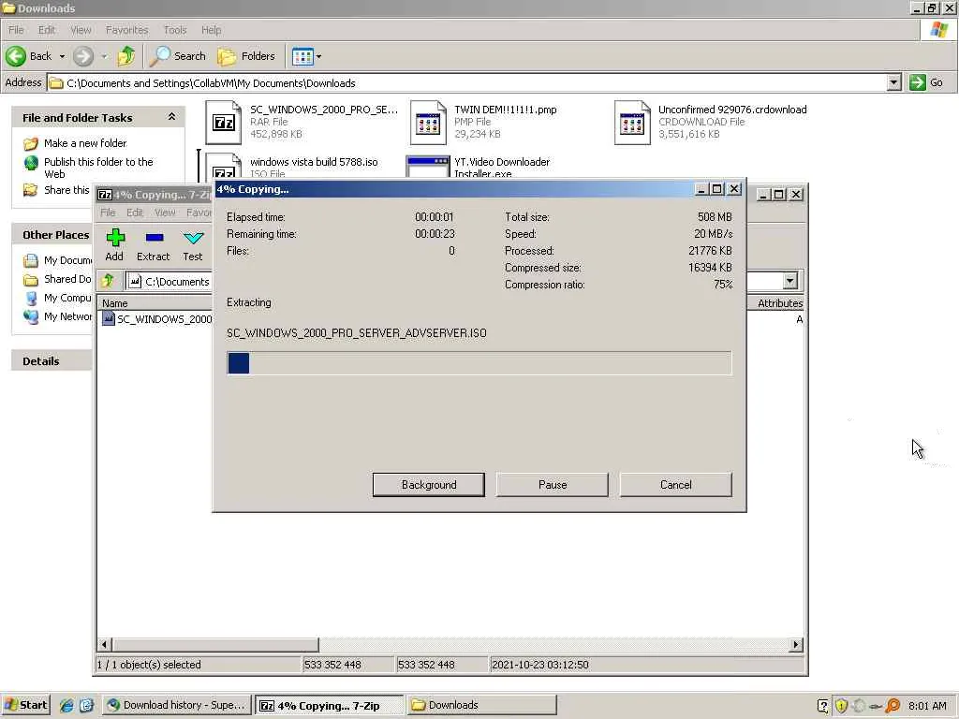Screen dimensions: 959x719
Task: Select the SC_WINDOWS_2000_PRO_SE RAR file icon
Action: click(x=223, y=123)
